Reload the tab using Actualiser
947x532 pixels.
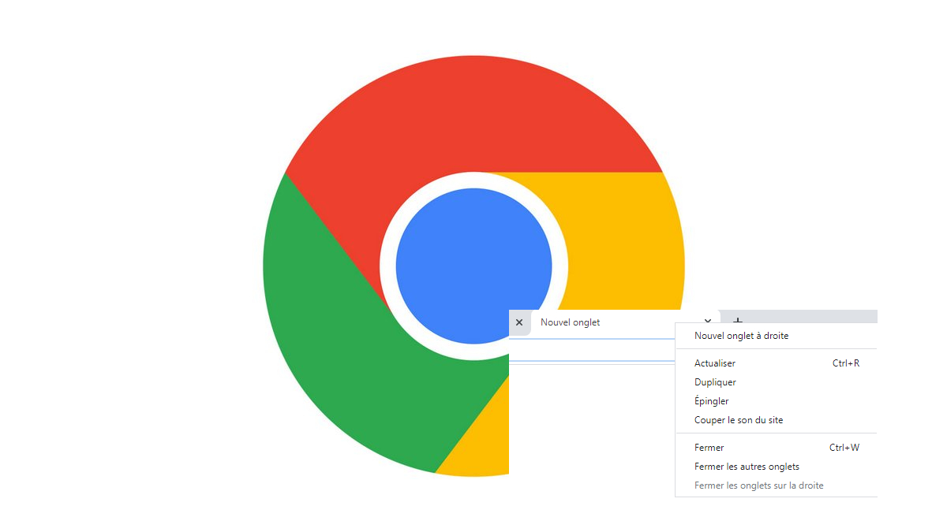(x=715, y=363)
